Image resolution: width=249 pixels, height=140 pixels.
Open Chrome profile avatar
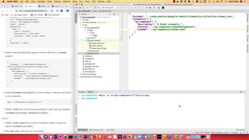(68, 11)
